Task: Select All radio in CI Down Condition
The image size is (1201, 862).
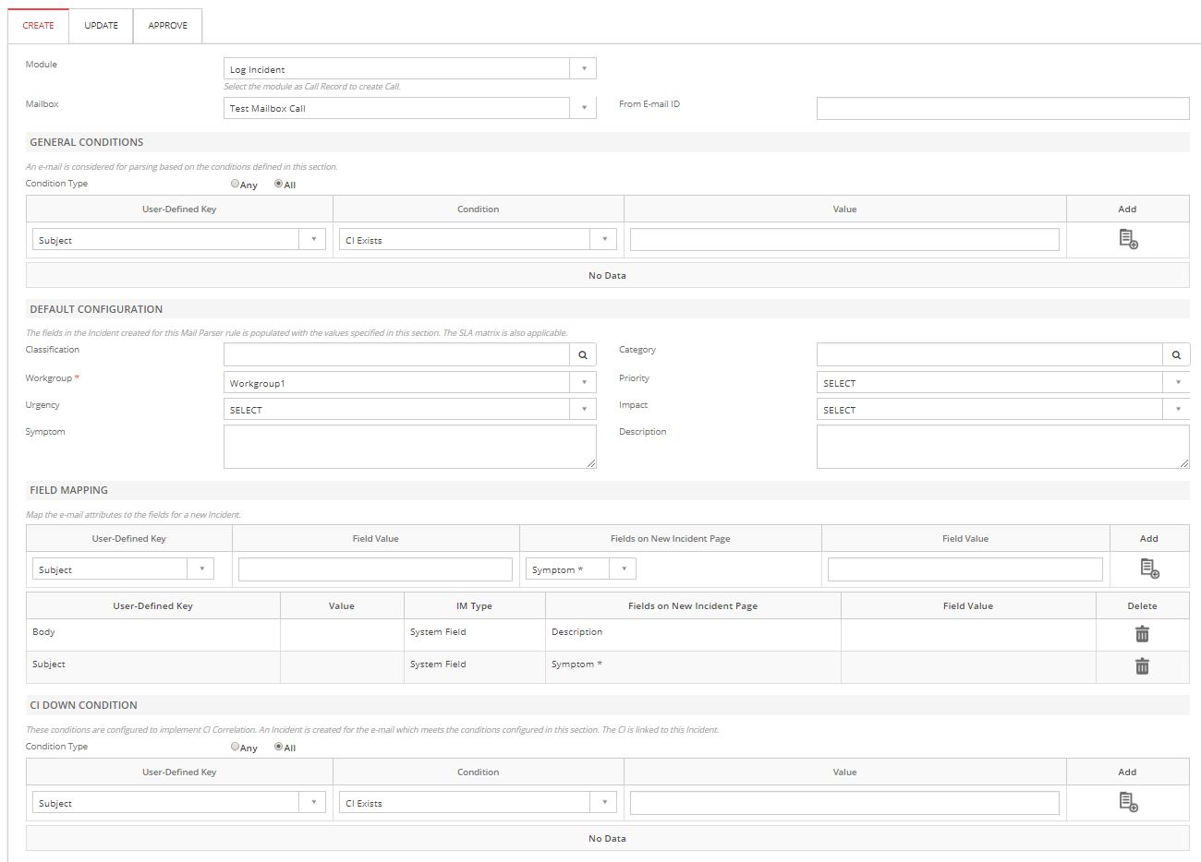Action: point(278,747)
